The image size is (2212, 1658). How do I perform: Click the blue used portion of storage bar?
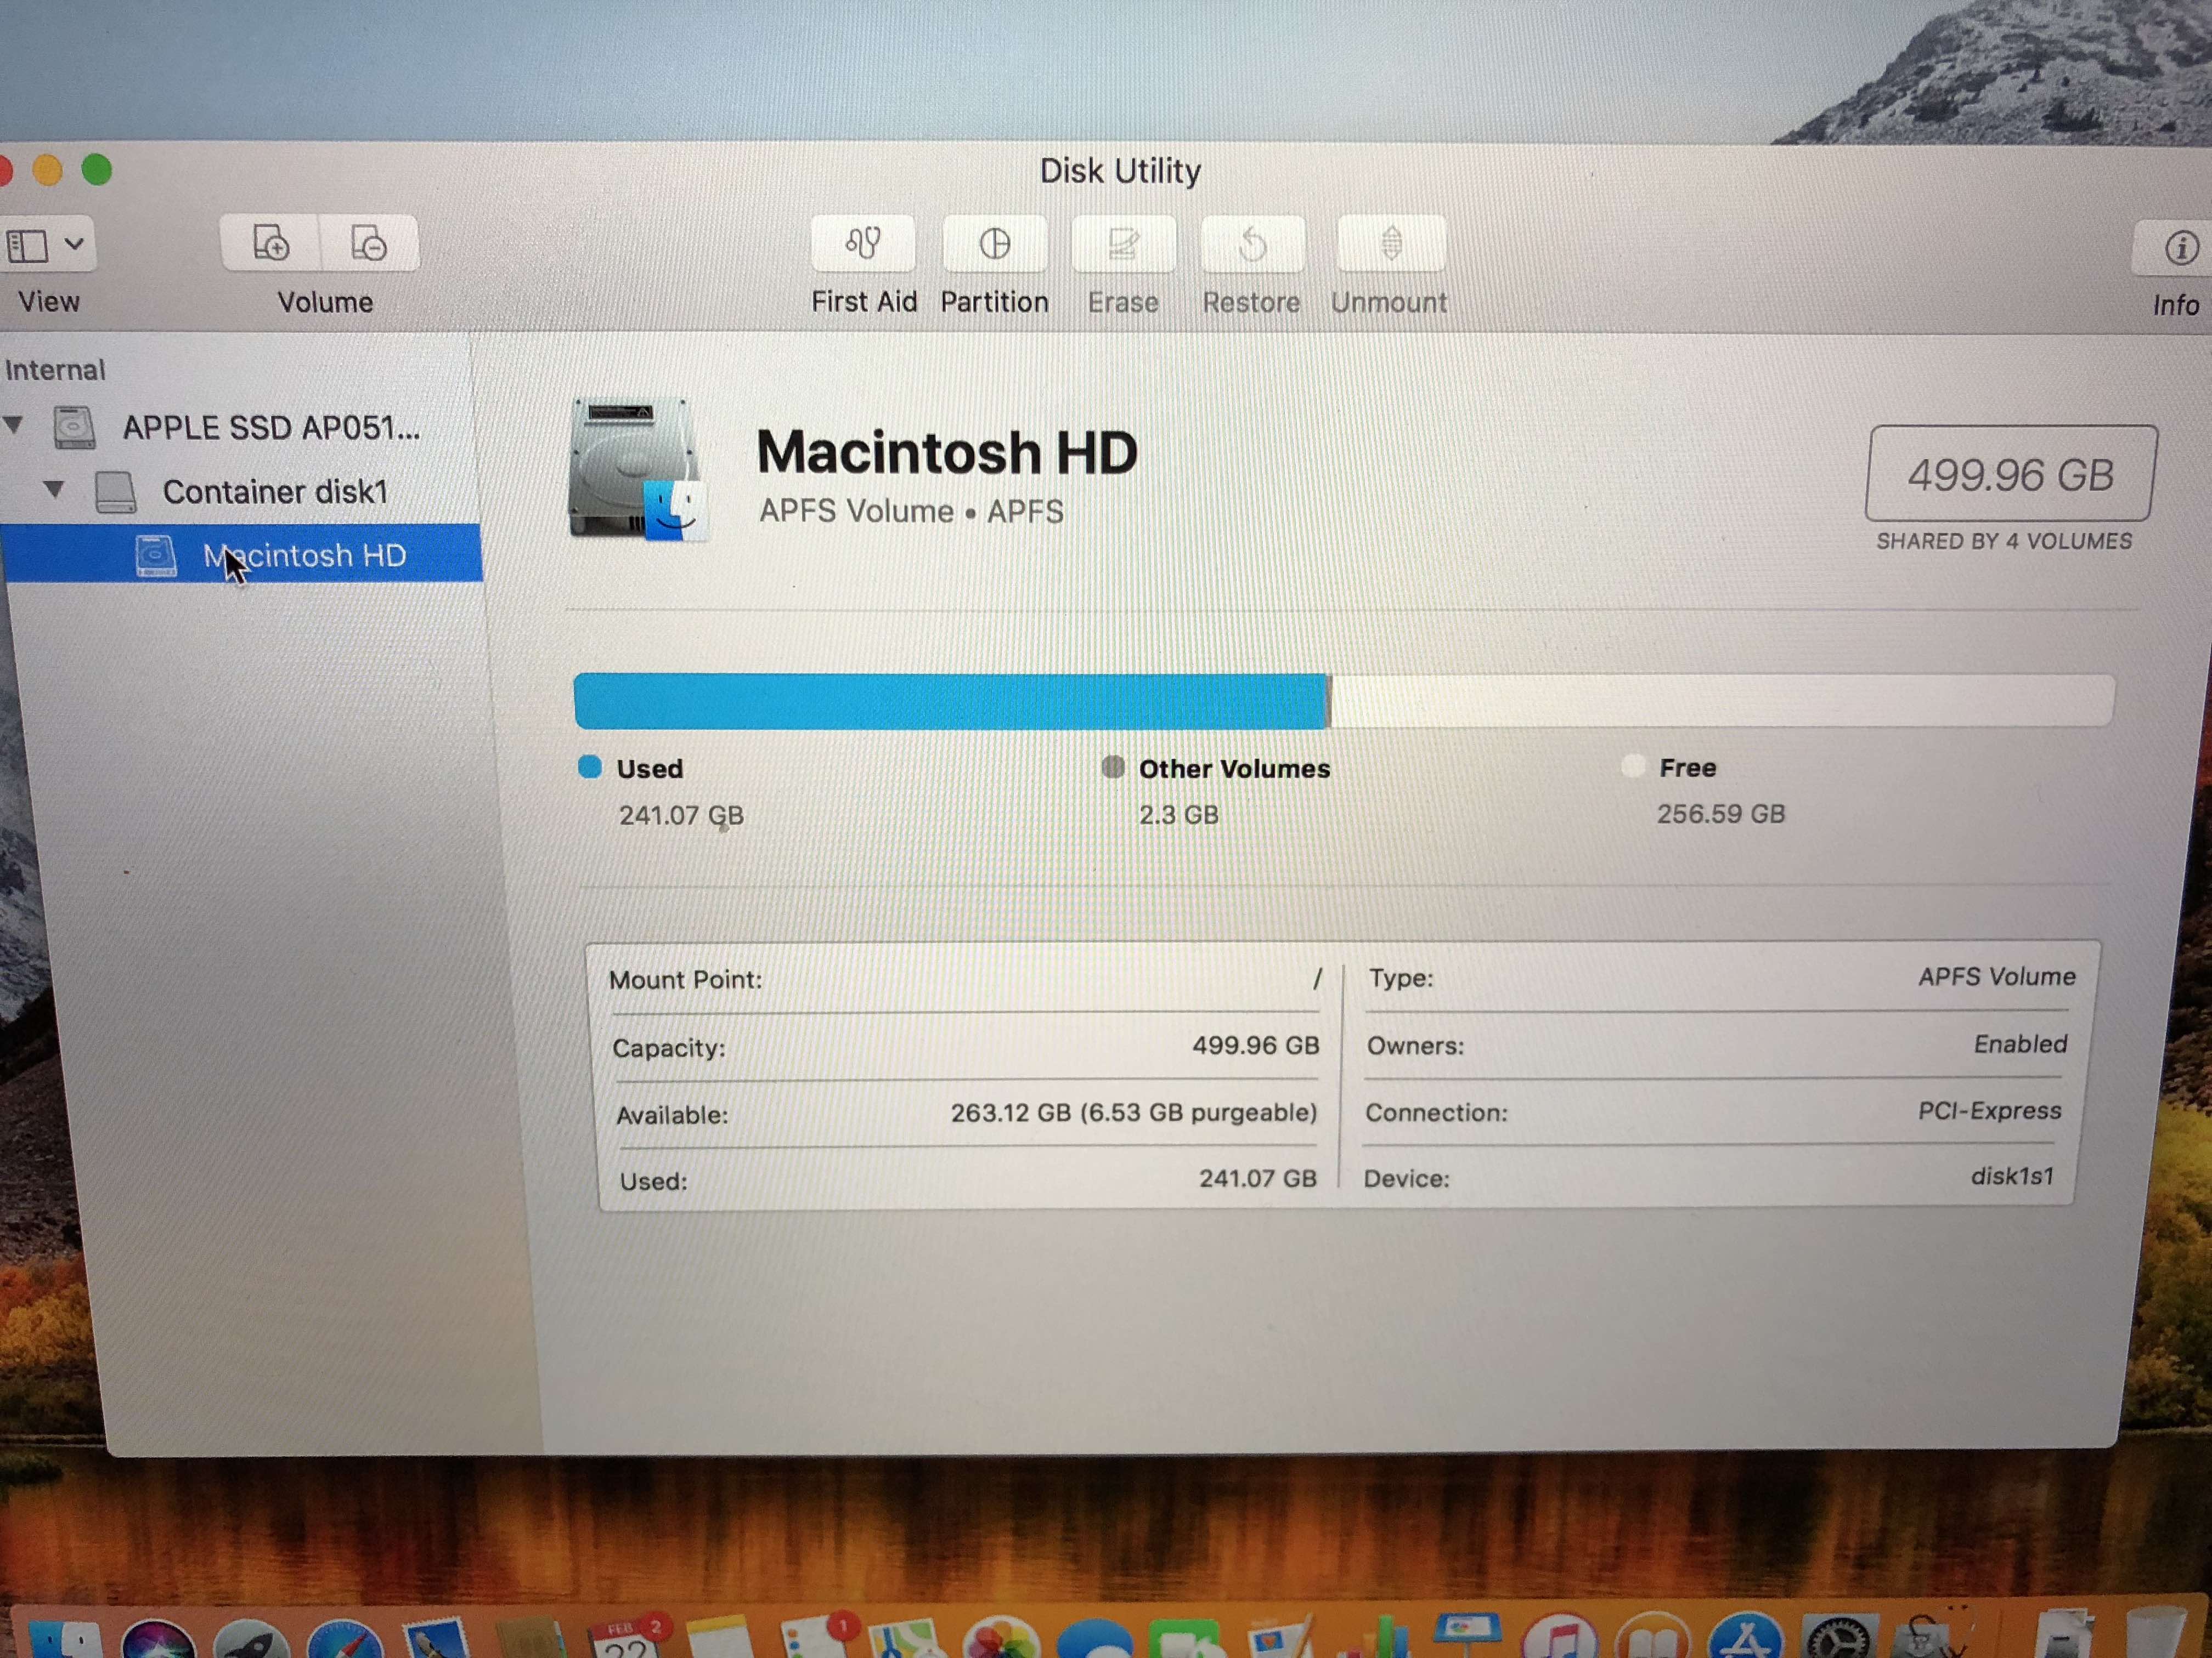coord(951,702)
